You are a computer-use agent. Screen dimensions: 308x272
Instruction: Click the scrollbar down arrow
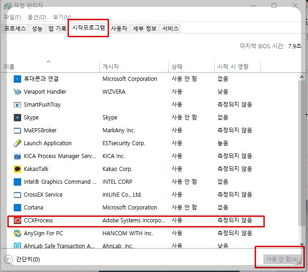302,244
